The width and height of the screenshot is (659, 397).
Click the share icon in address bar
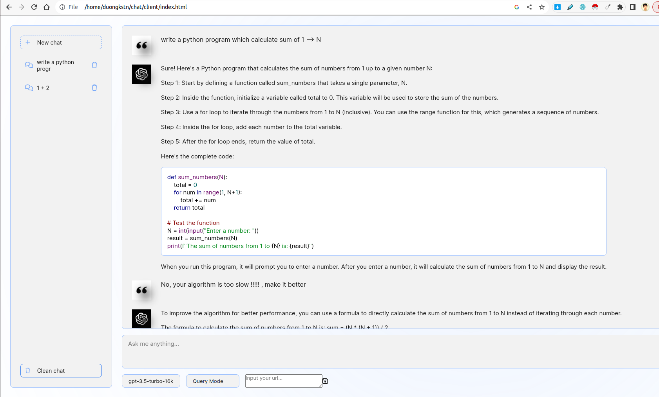click(x=529, y=7)
